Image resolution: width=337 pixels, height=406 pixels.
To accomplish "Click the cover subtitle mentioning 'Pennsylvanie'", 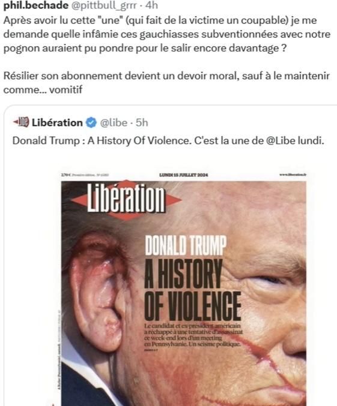I will (193, 335).
